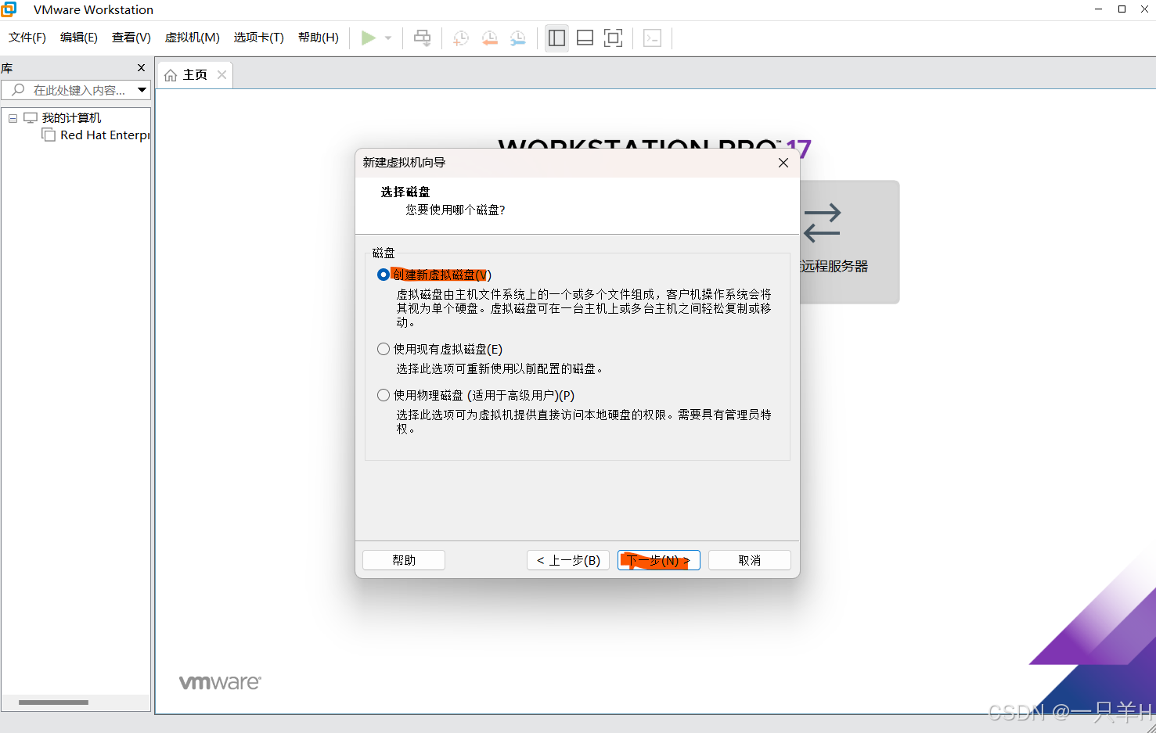Click the 远程服务器 label on the home page tile

click(x=834, y=266)
